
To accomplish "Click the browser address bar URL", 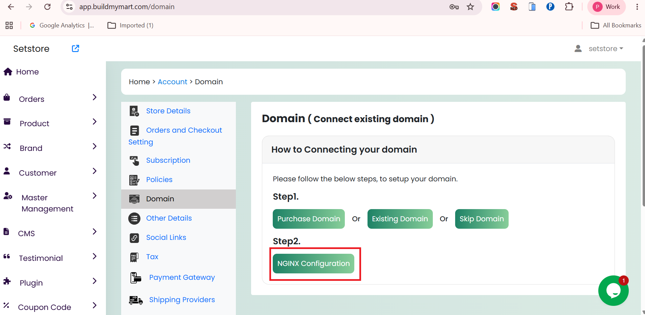I will pyautogui.click(x=127, y=7).
